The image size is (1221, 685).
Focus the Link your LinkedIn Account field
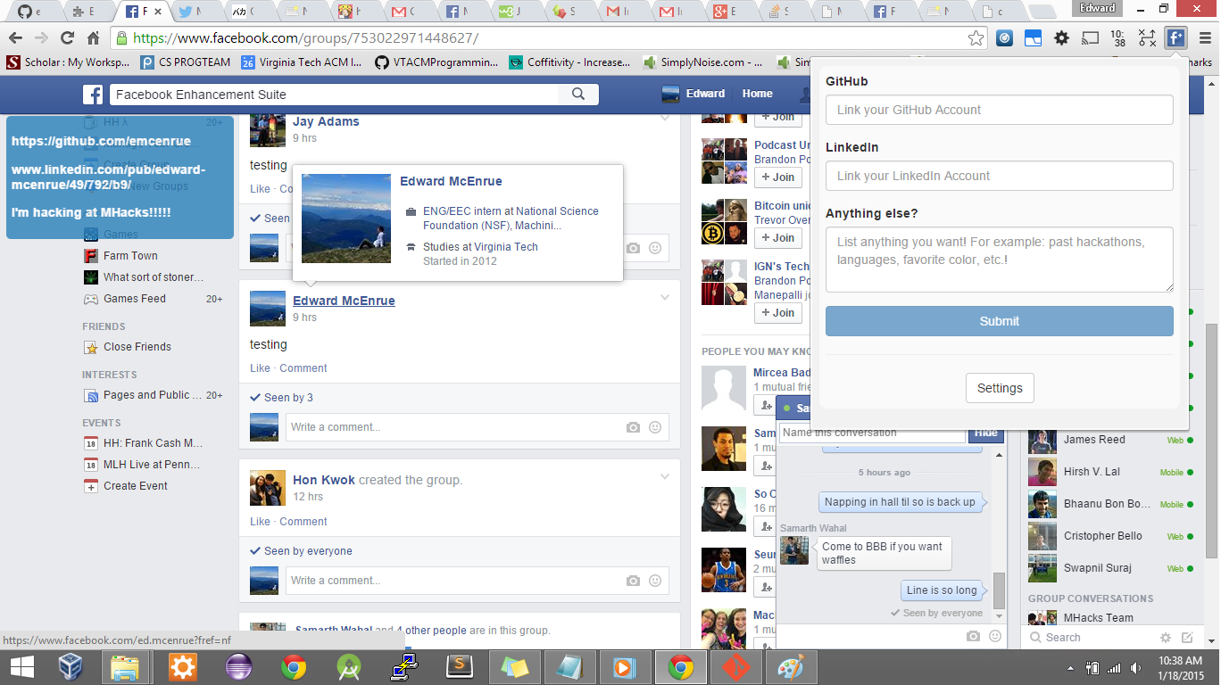[x=999, y=176]
